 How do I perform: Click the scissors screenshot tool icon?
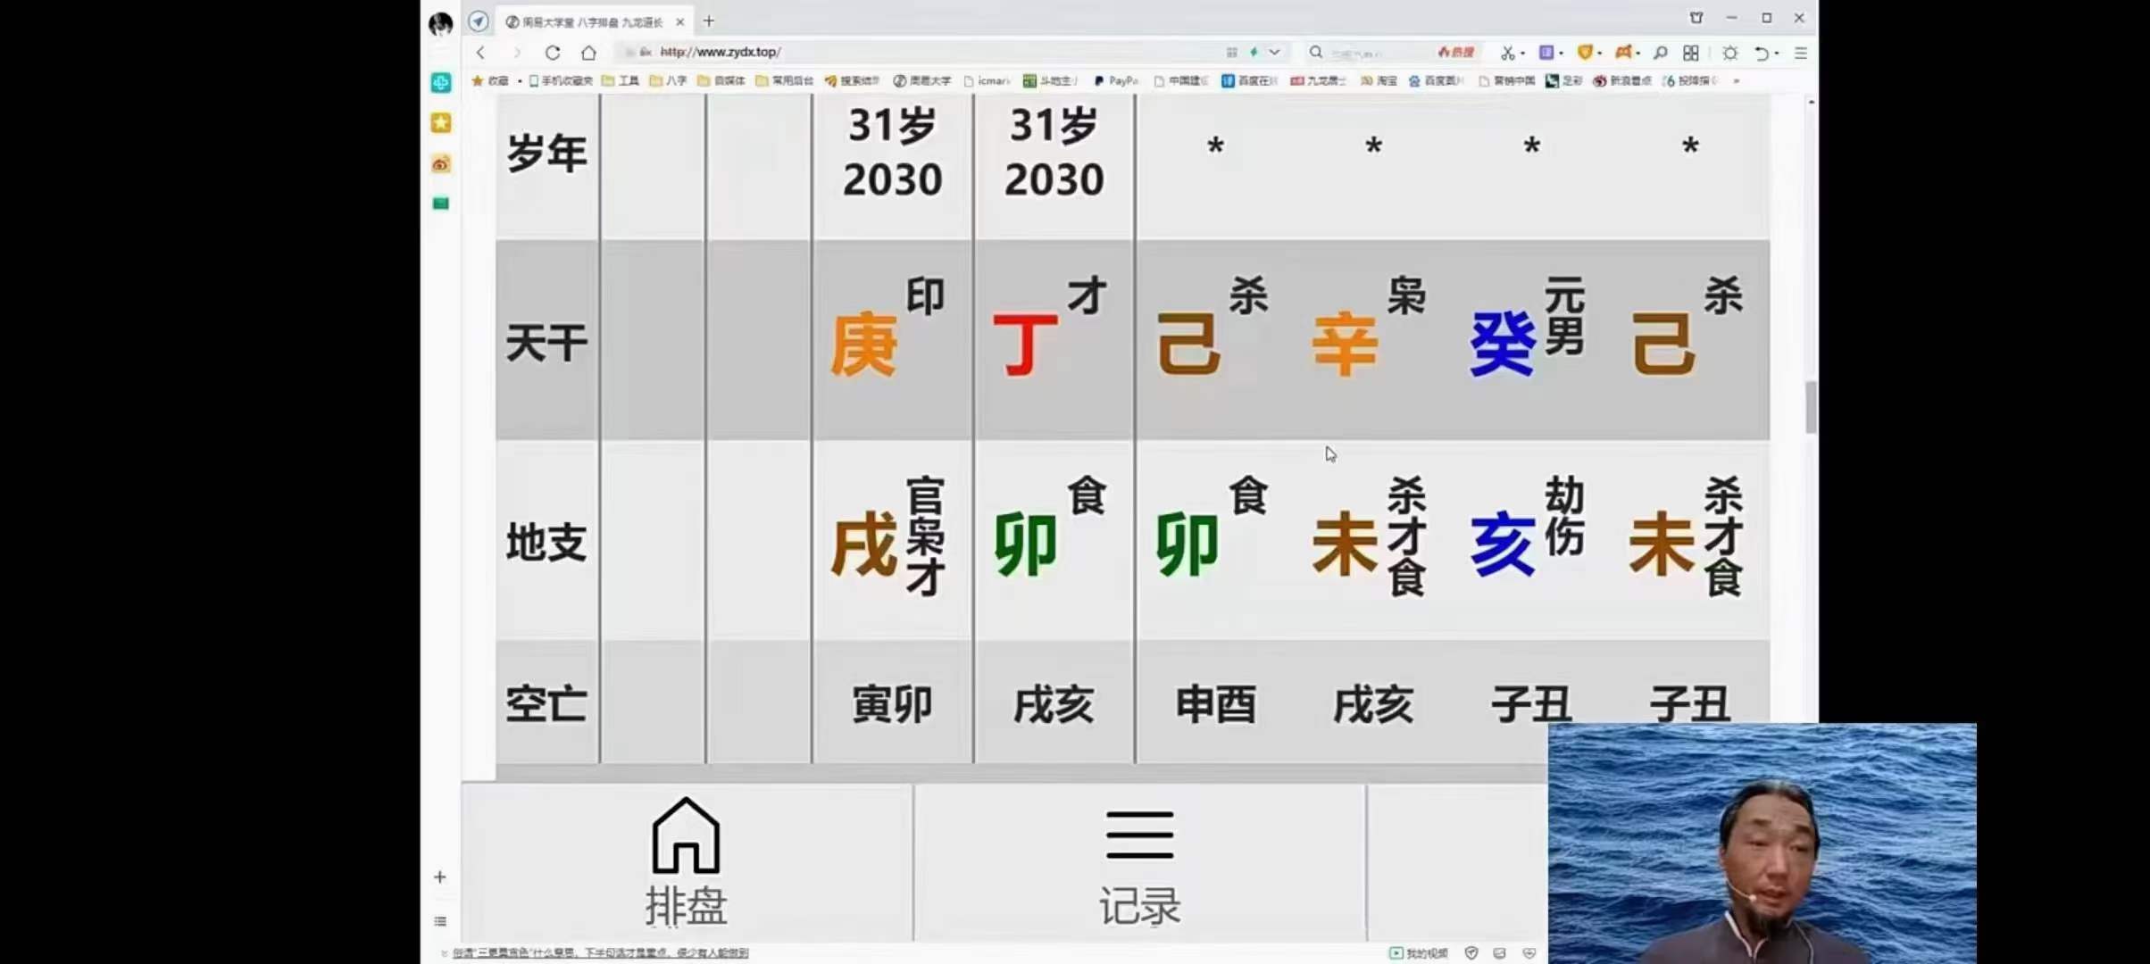[1508, 54]
